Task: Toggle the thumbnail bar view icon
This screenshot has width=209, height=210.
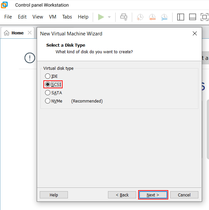Action: pos(192,17)
